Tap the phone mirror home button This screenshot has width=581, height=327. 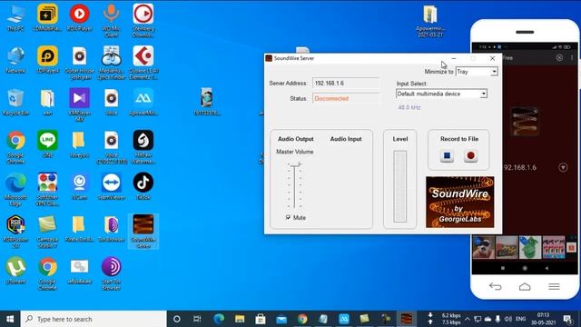(x=525, y=287)
